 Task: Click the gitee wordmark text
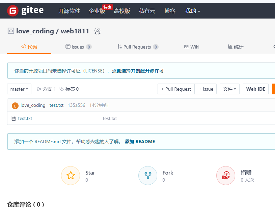click(x=32, y=10)
